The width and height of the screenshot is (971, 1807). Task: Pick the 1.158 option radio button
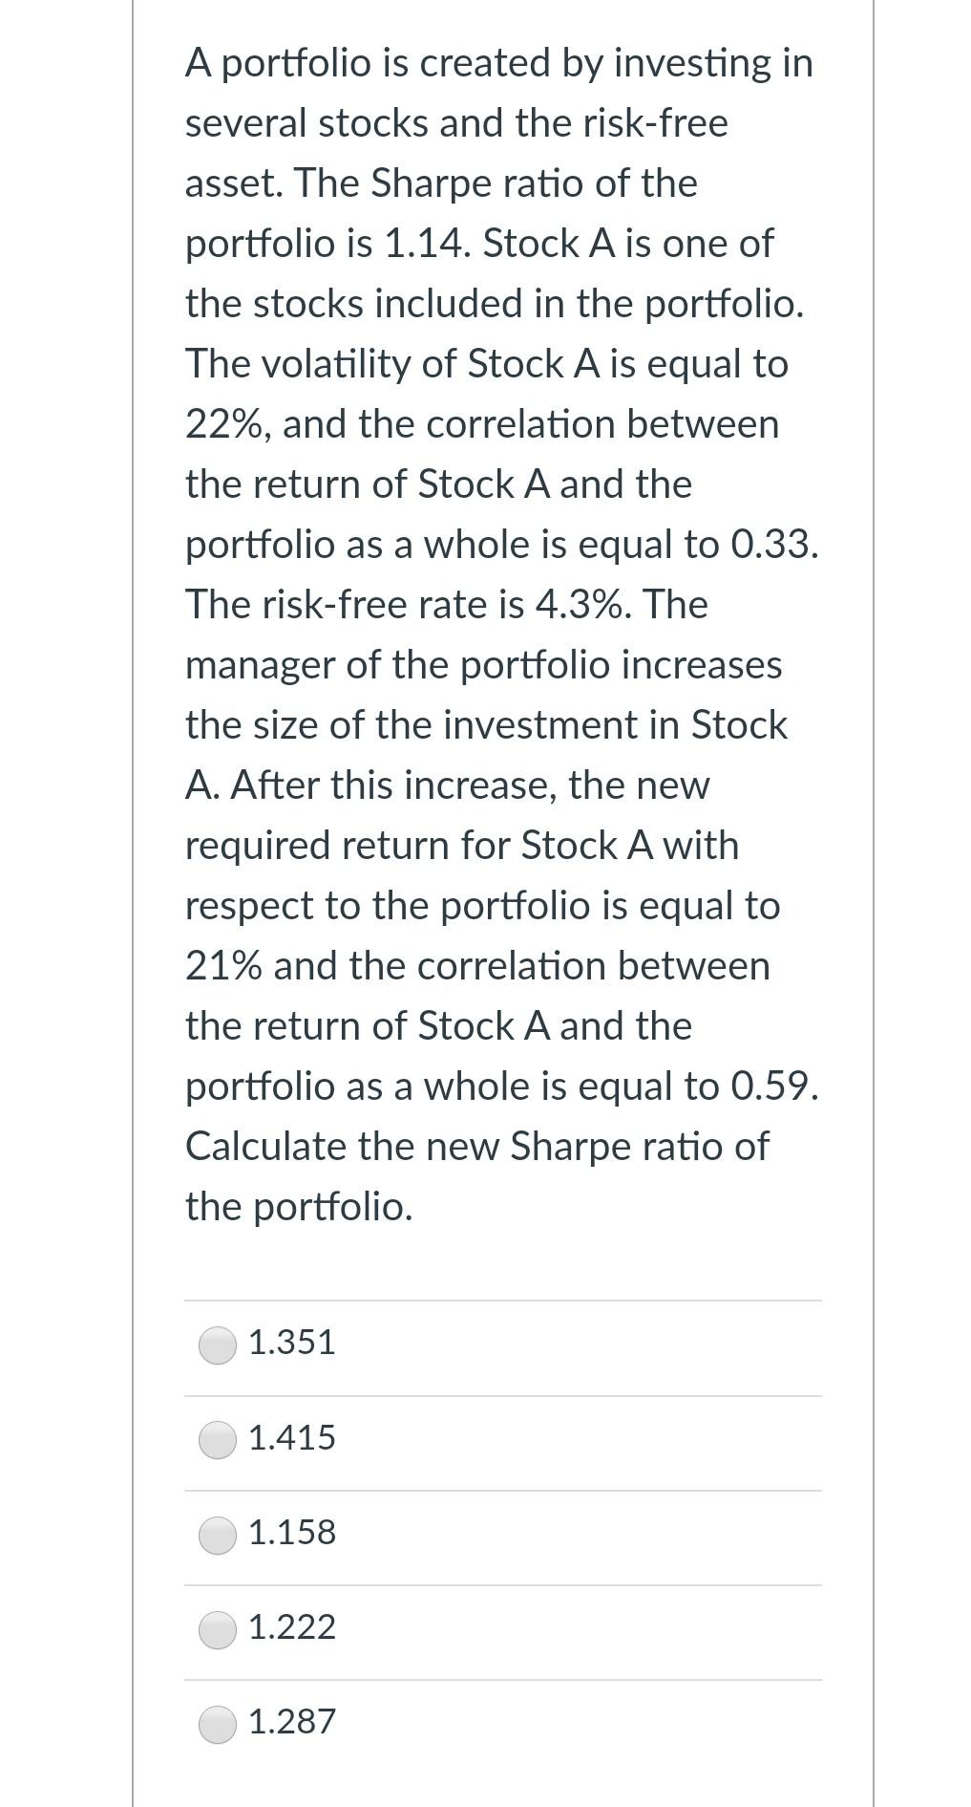point(218,1534)
